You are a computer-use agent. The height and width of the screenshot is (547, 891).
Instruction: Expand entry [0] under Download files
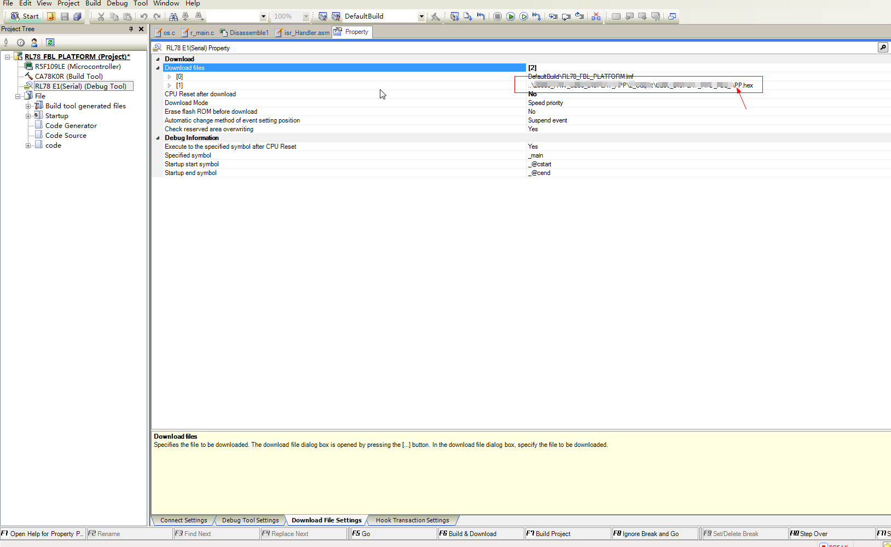tap(170, 77)
